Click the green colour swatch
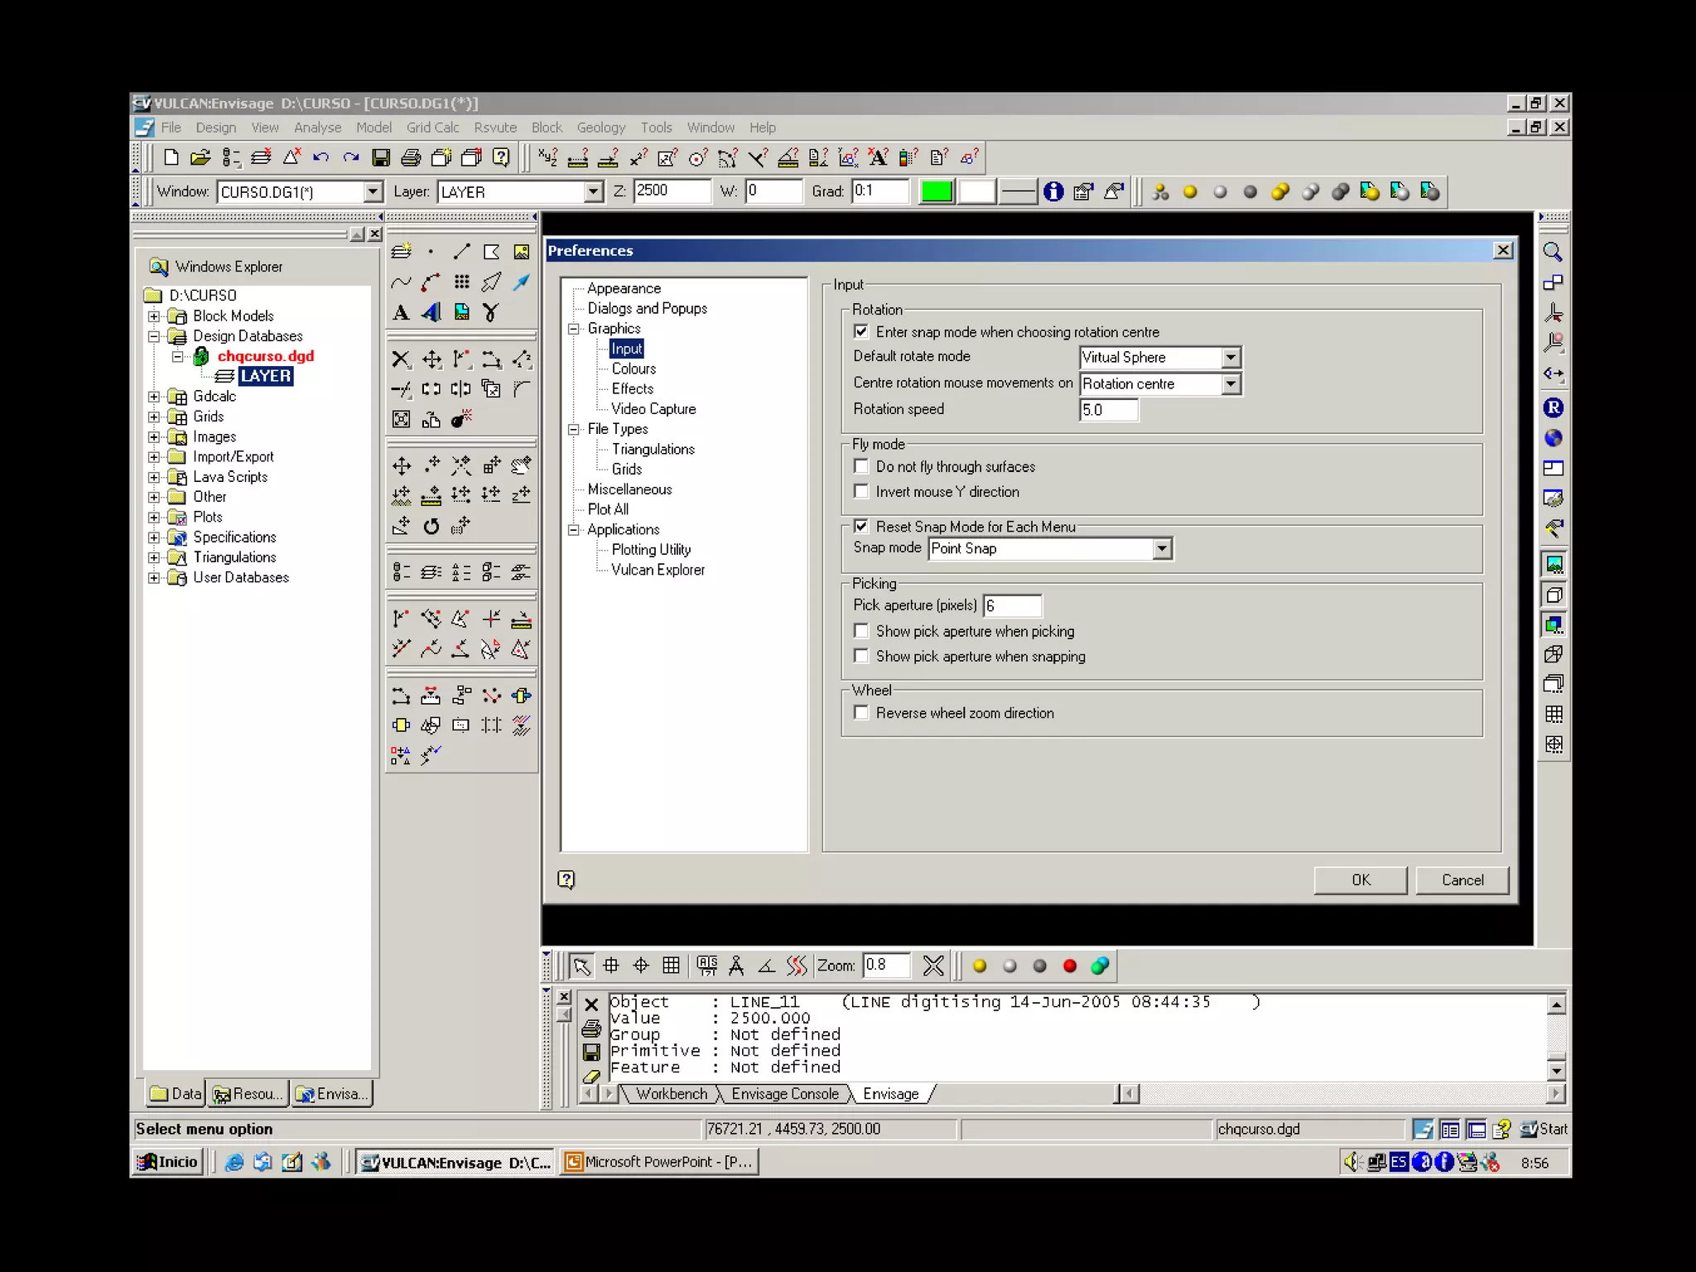1696x1272 pixels. pos(937,192)
